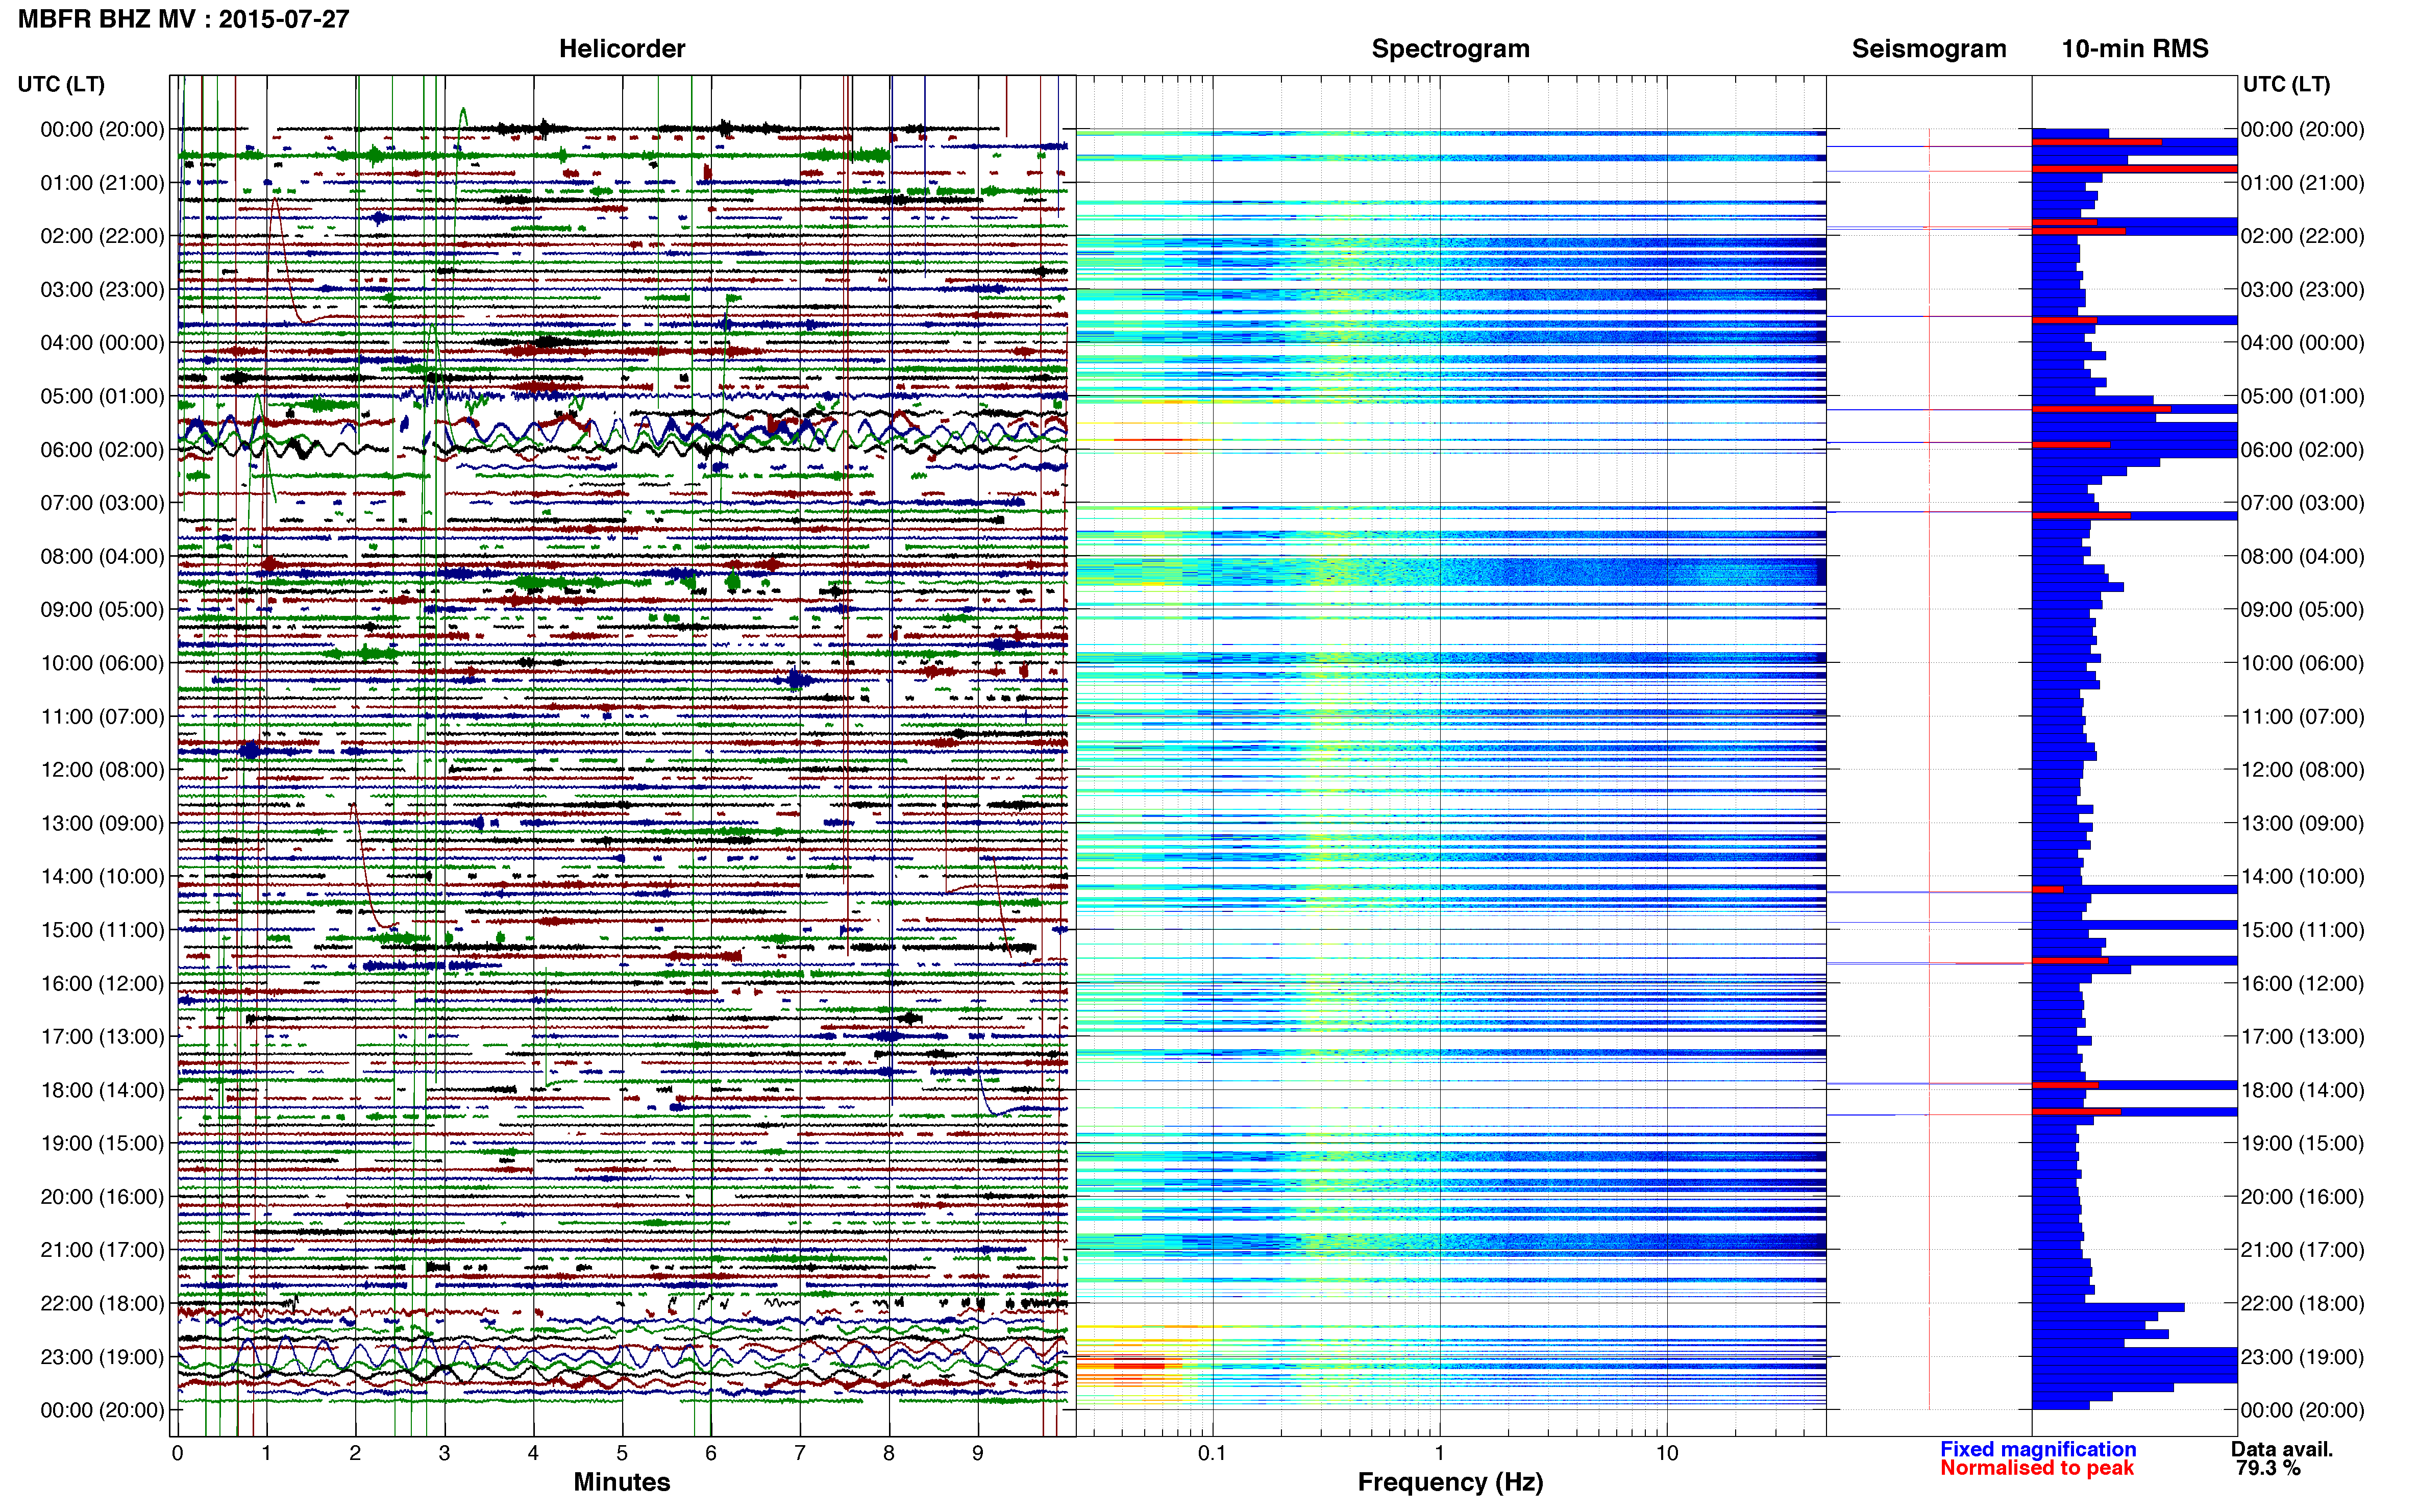Click RMS-side time label 23:00 (19:00)
The image size is (2419, 1512).
coord(2303,1357)
